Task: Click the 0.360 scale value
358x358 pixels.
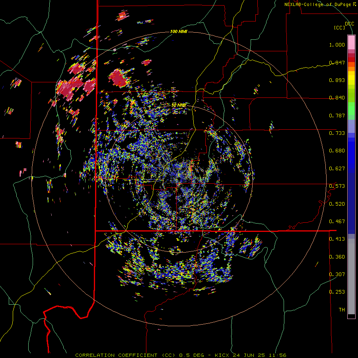Action: tap(337, 257)
